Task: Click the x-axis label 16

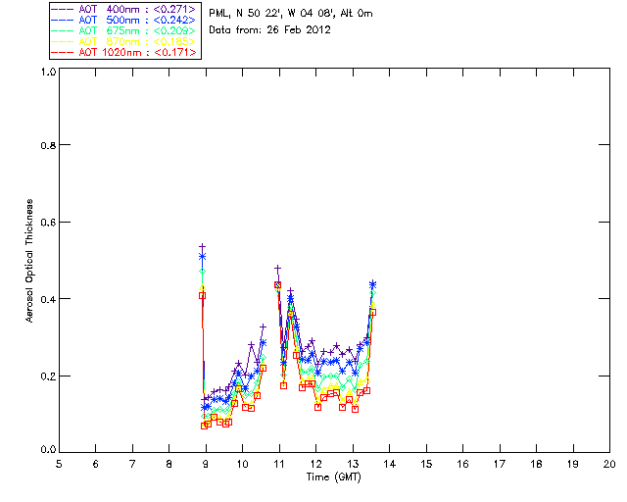Action: (x=463, y=464)
